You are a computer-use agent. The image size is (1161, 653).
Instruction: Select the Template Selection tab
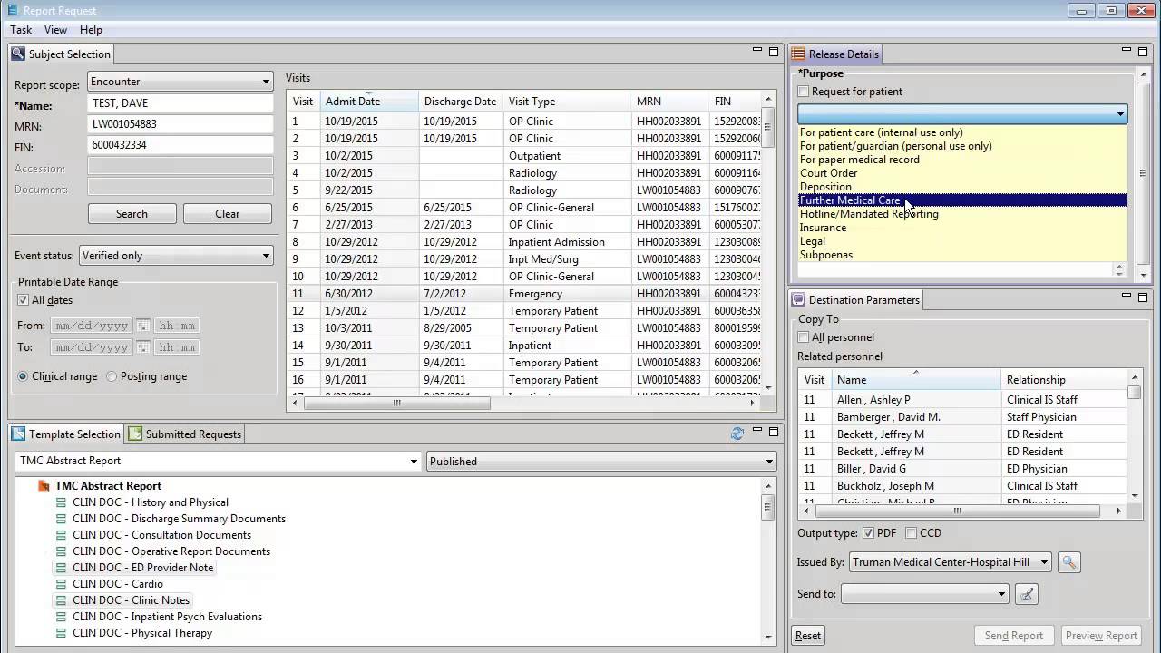66,434
